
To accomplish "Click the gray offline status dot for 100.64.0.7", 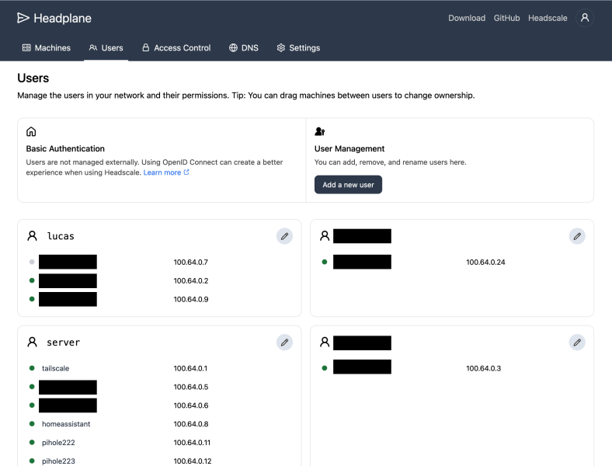I will (32, 262).
